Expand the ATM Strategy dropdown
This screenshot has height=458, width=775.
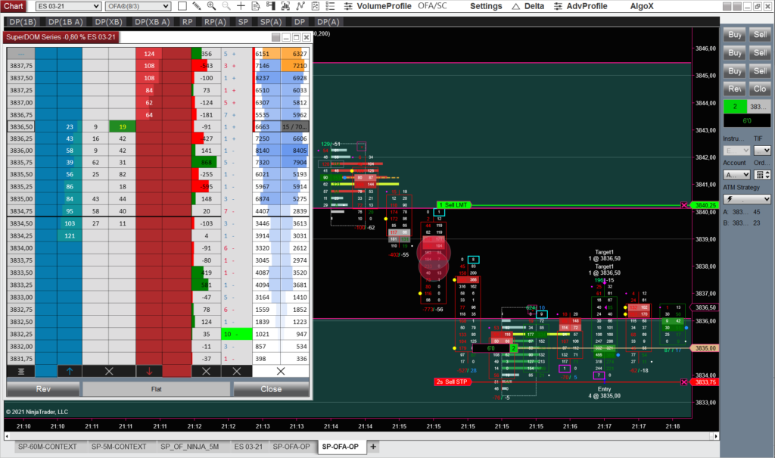(747, 199)
